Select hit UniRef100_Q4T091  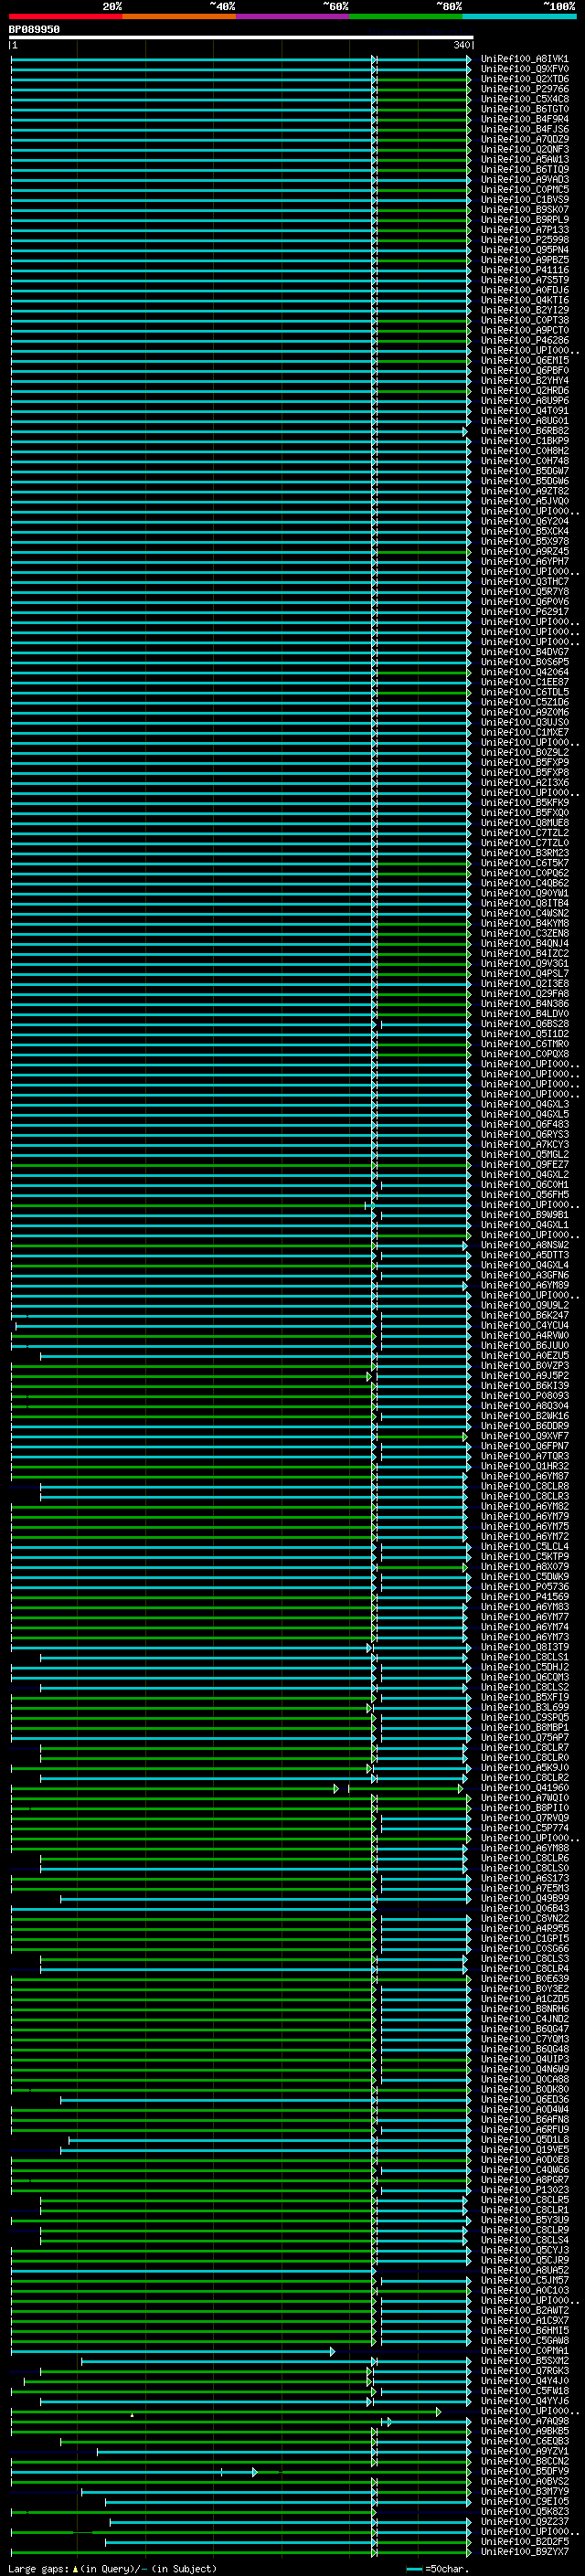pyautogui.click(x=525, y=411)
